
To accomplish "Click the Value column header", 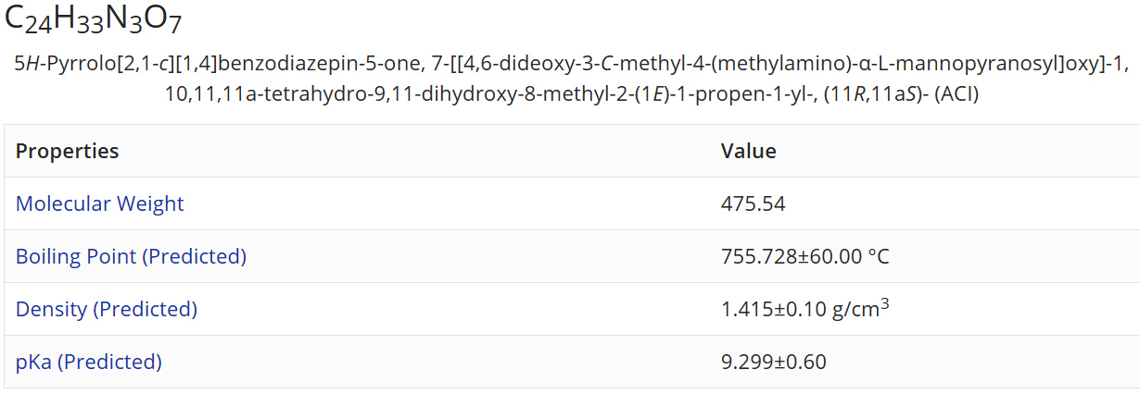I will coord(748,151).
